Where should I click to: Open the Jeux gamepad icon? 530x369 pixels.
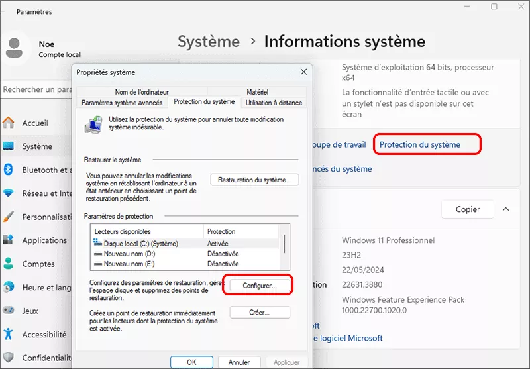(8, 310)
